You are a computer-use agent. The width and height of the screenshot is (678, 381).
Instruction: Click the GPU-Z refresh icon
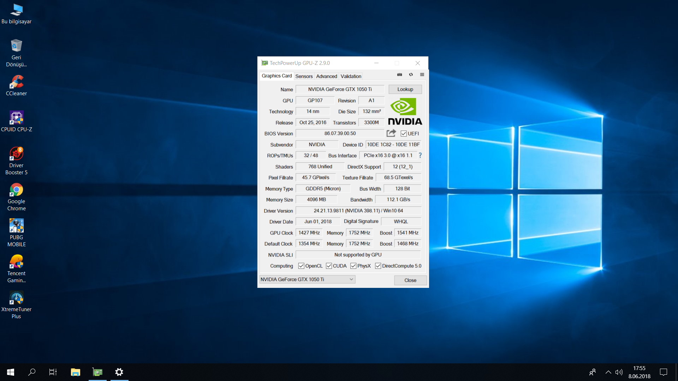(411, 74)
